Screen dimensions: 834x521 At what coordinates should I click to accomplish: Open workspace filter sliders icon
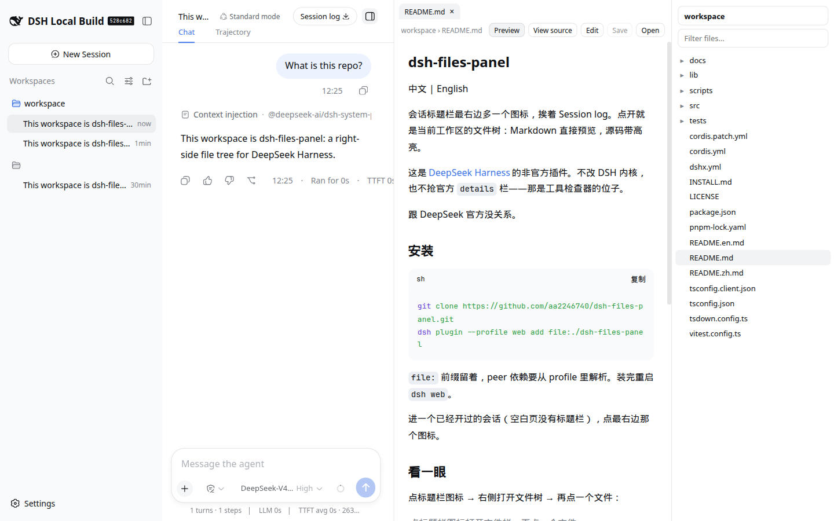pos(129,81)
